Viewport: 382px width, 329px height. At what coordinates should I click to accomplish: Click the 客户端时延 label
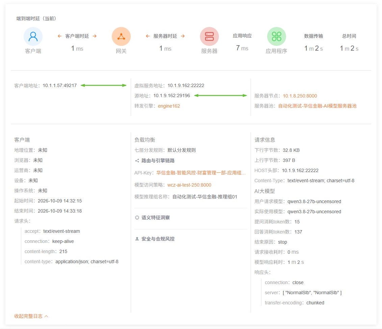(77, 36)
